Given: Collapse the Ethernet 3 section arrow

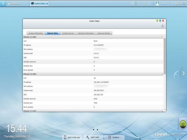Looking at the screenshot, I should [x=162, y=111].
